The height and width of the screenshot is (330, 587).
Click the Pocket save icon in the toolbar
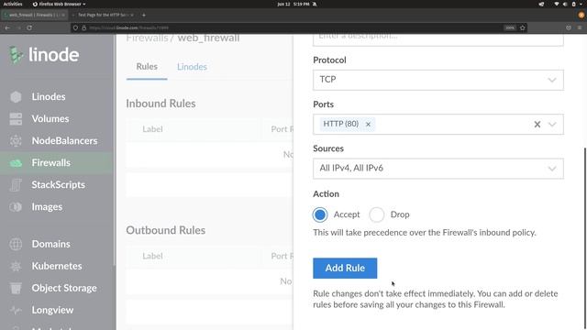point(569,27)
